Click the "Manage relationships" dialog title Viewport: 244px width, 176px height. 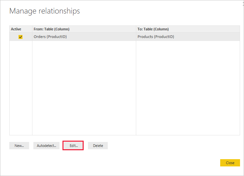(45, 11)
